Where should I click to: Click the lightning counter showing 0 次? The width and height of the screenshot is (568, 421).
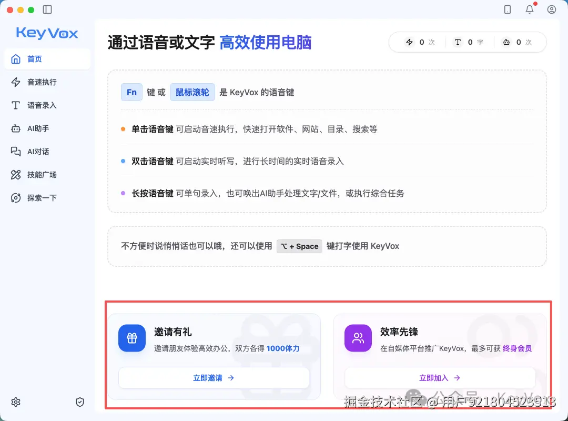pos(420,42)
